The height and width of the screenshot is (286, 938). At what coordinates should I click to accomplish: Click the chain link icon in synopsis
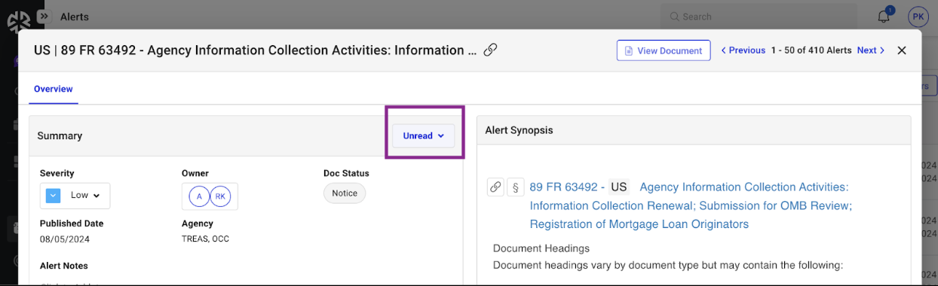tap(495, 187)
